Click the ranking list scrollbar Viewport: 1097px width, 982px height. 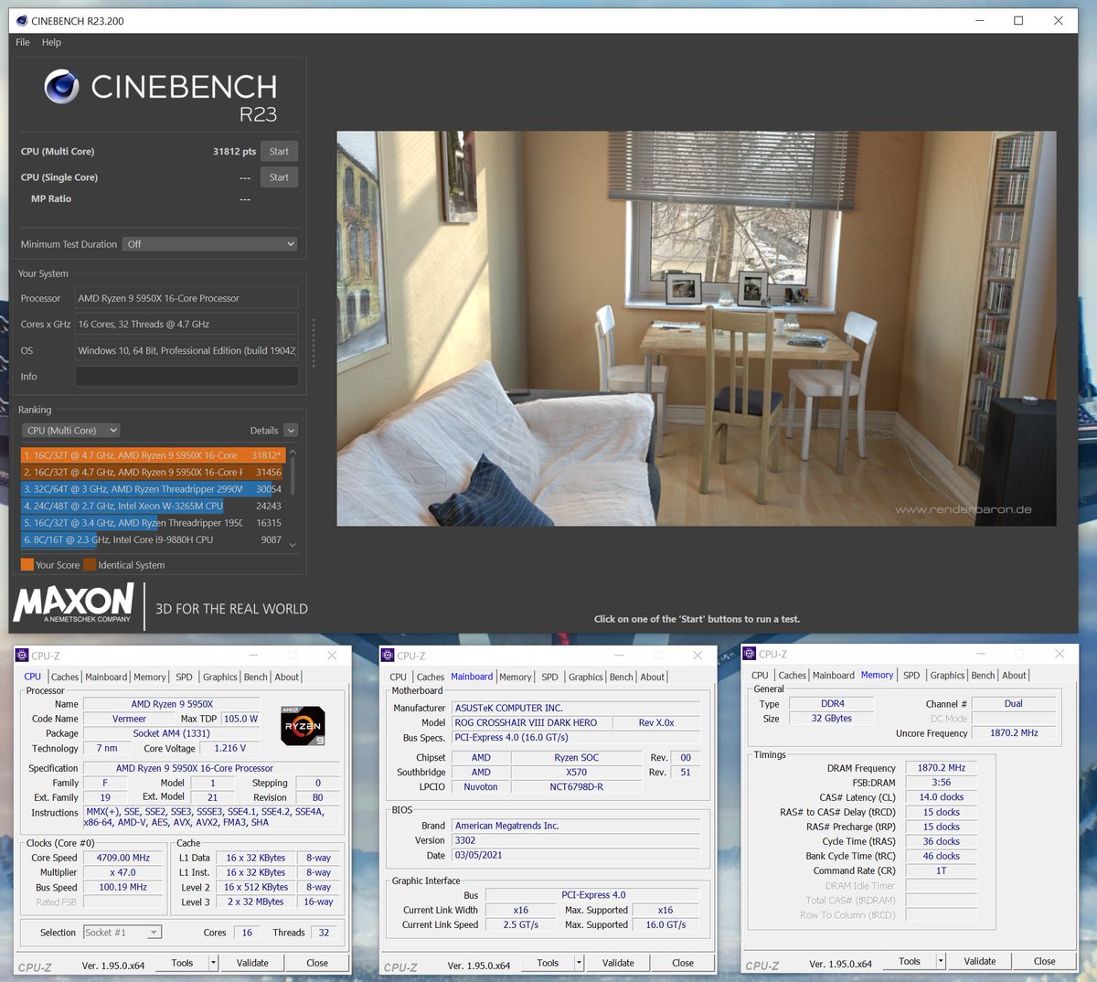[293, 475]
